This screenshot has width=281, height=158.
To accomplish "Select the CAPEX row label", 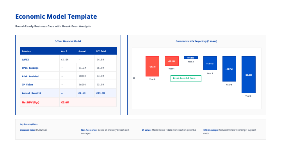I will [x=26, y=60].
